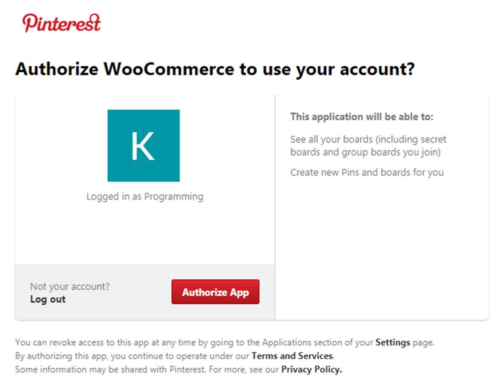The height and width of the screenshot is (389, 504).
Task: Click the boards permission description text
Action: 368,145
